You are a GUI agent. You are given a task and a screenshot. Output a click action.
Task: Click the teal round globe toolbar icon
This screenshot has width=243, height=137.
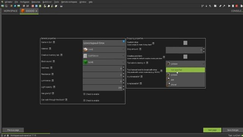[15, 6]
